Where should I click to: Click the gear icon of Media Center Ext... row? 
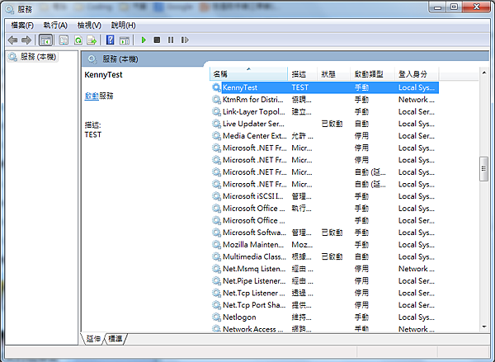[216, 136]
